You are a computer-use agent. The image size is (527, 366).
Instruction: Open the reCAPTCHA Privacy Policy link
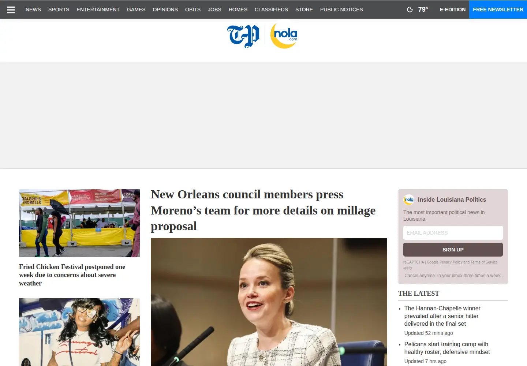(x=451, y=262)
